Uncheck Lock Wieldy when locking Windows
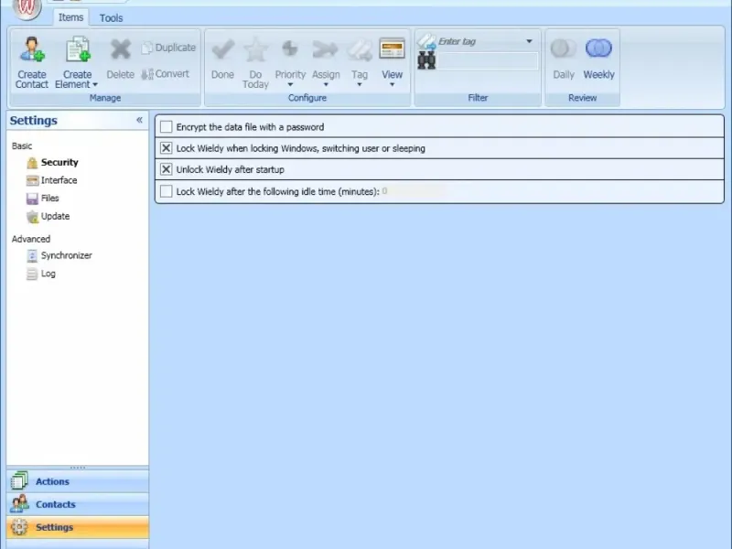Screen dimensions: 732x549 (166, 148)
